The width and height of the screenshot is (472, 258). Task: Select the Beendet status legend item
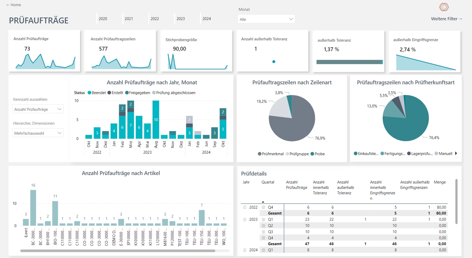[97, 93]
